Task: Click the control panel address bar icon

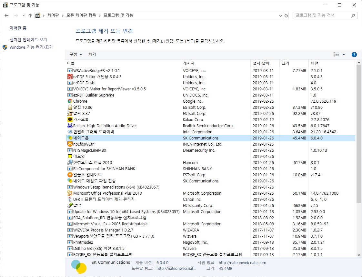Action: pyautogui.click(x=38, y=15)
